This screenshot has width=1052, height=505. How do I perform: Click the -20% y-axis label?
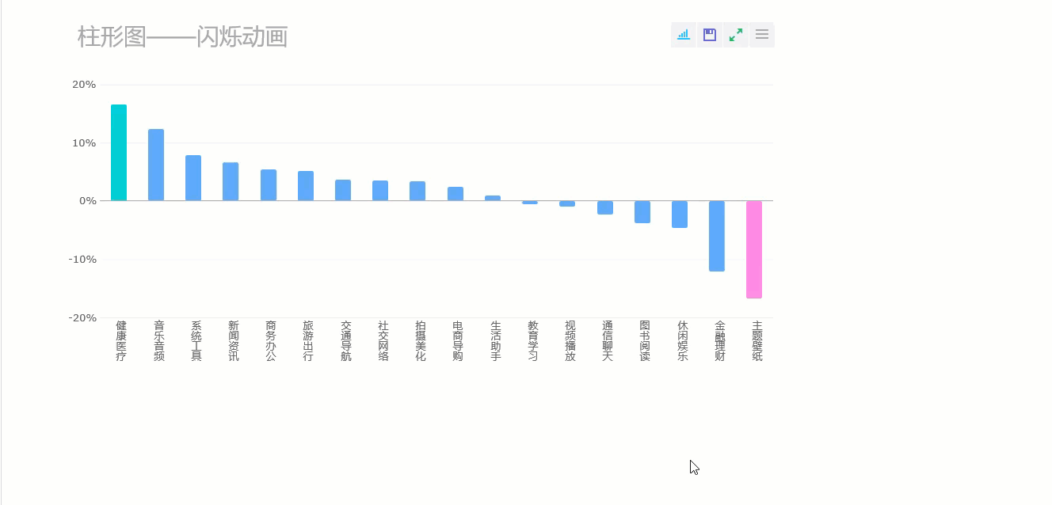(x=82, y=318)
